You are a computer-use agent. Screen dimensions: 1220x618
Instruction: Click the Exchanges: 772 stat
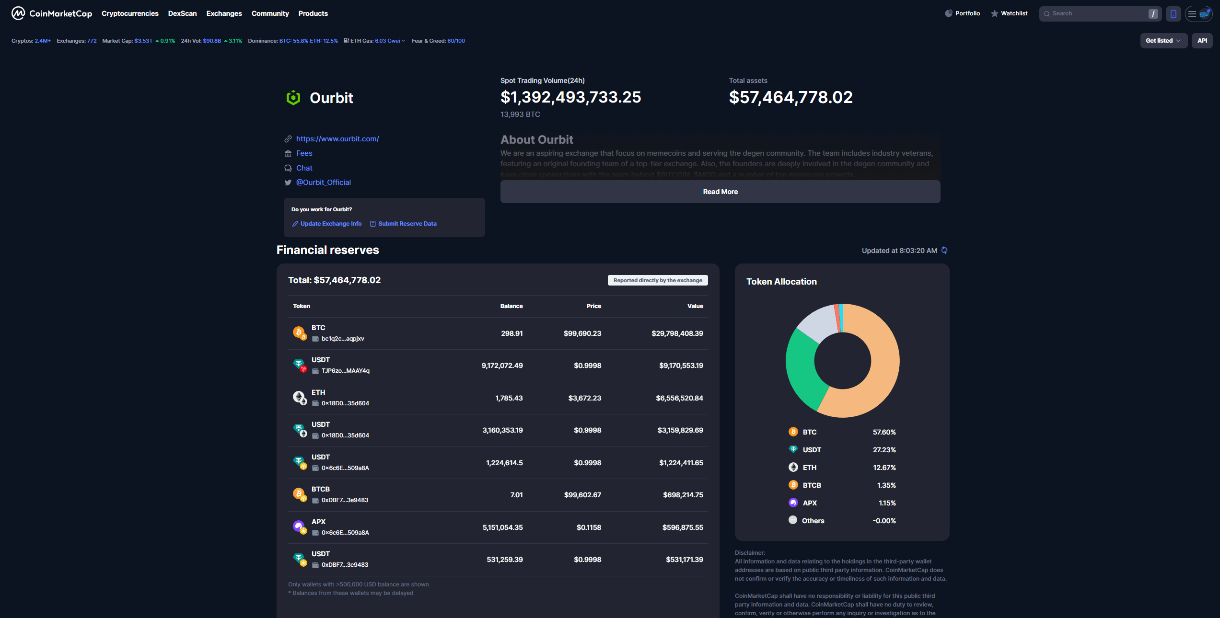[77, 41]
